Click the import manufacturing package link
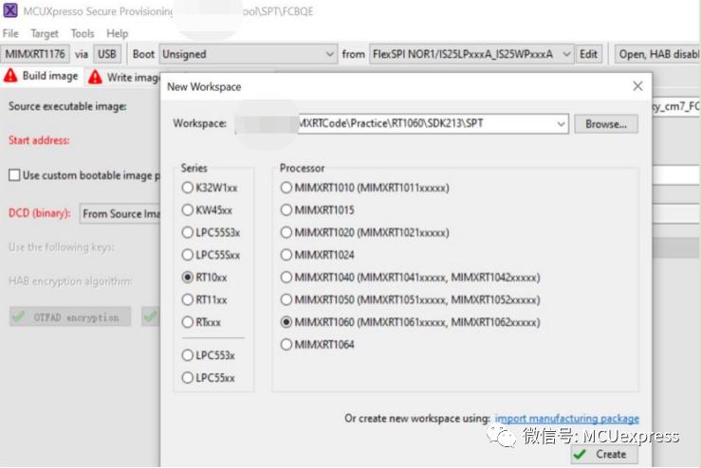 [x=567, y=419]
